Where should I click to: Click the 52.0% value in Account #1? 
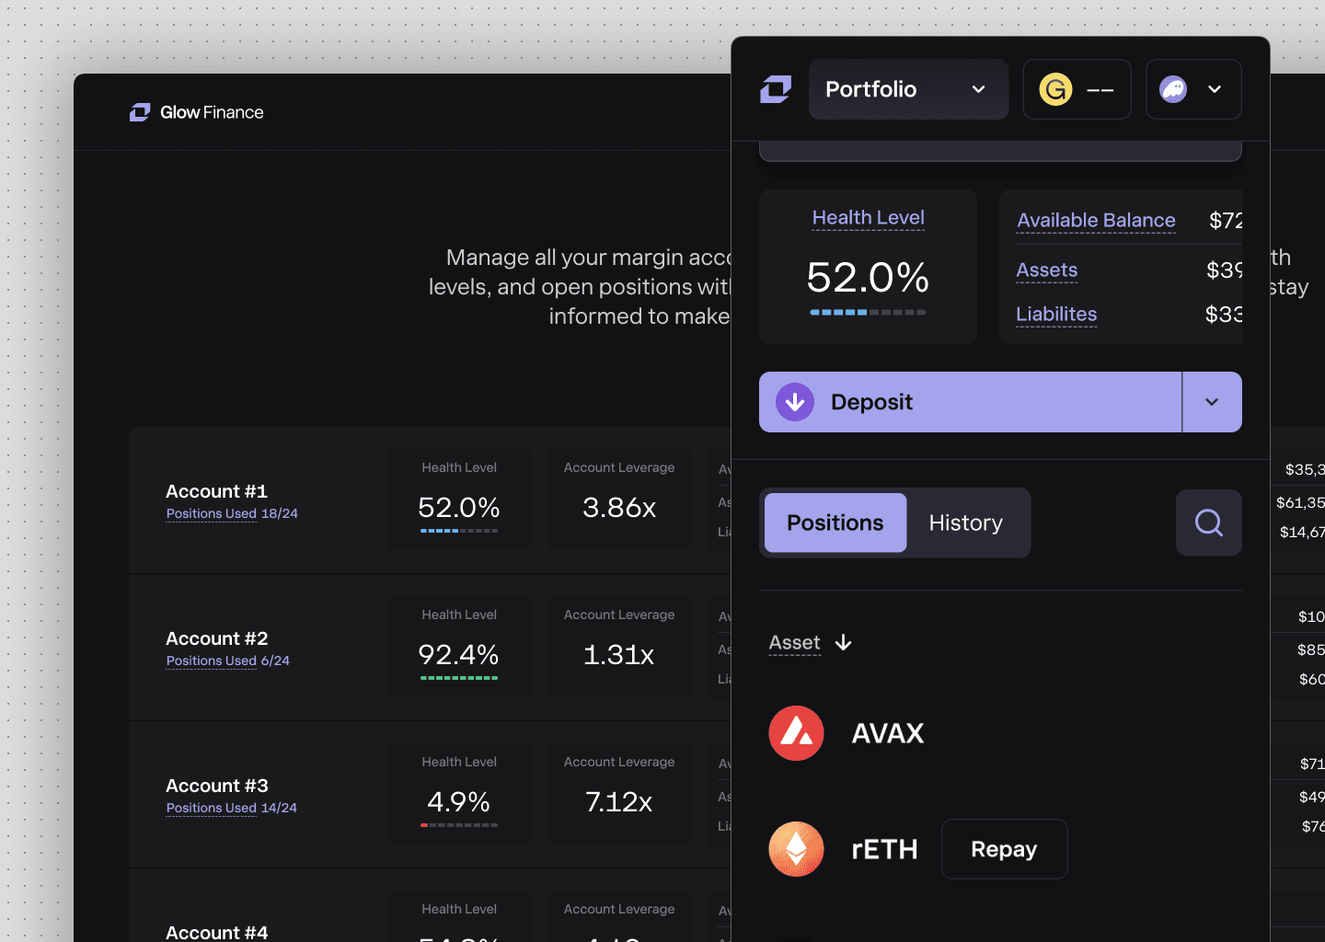click(458, 508)
